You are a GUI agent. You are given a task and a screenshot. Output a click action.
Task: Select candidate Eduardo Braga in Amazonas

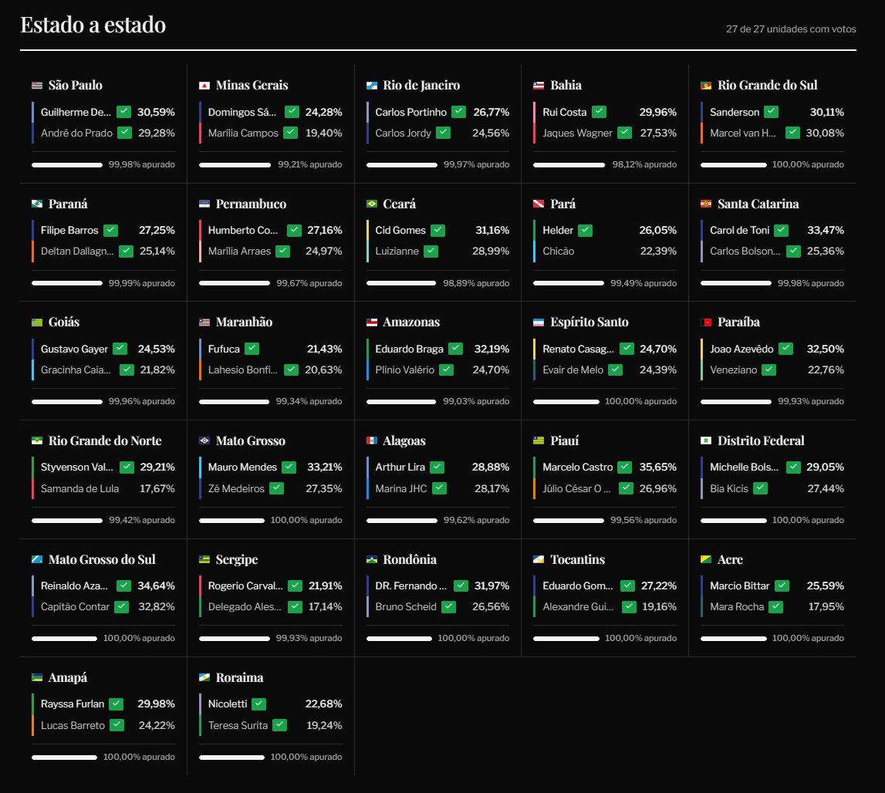click(x=409, y=349)
